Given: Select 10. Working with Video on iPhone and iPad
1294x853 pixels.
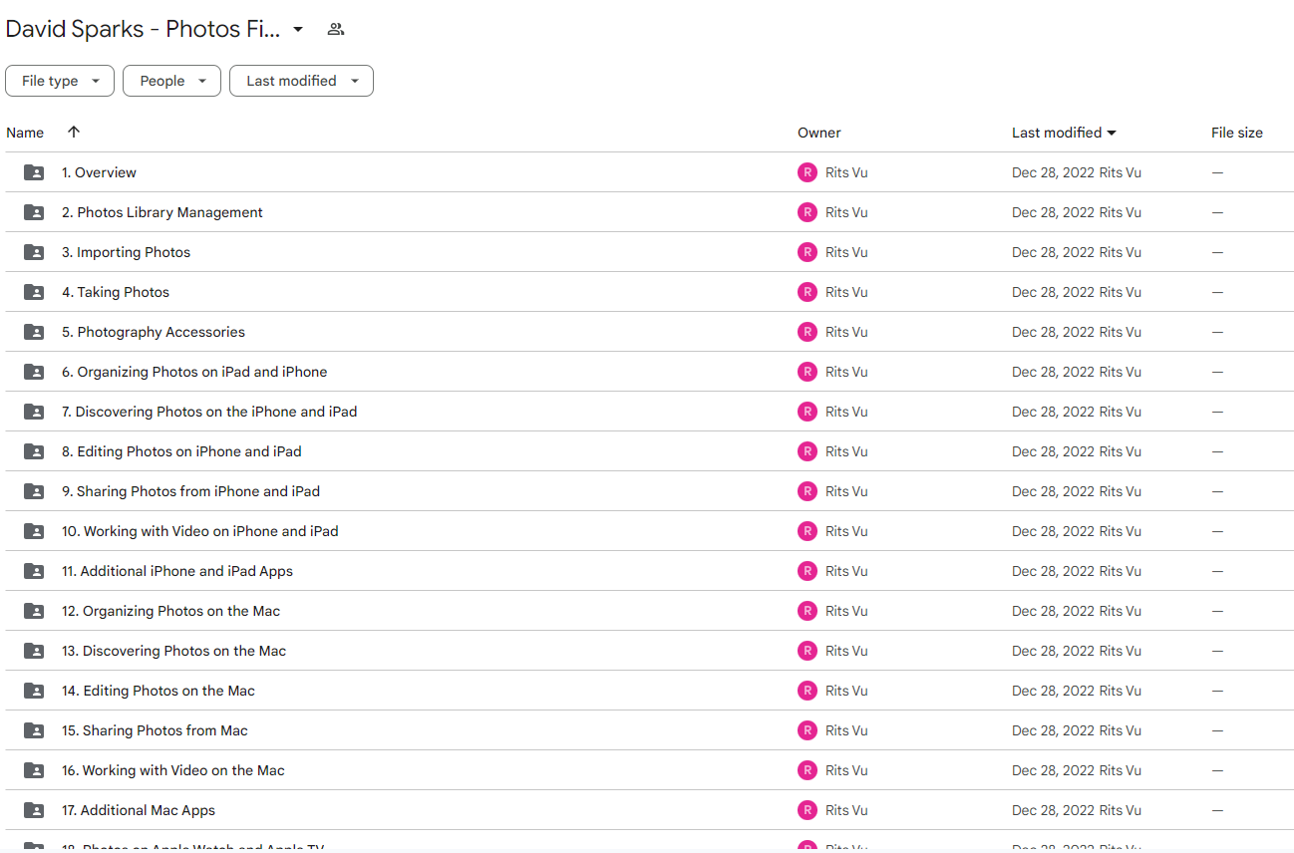Looking at the screenshot, I should 200,531.
